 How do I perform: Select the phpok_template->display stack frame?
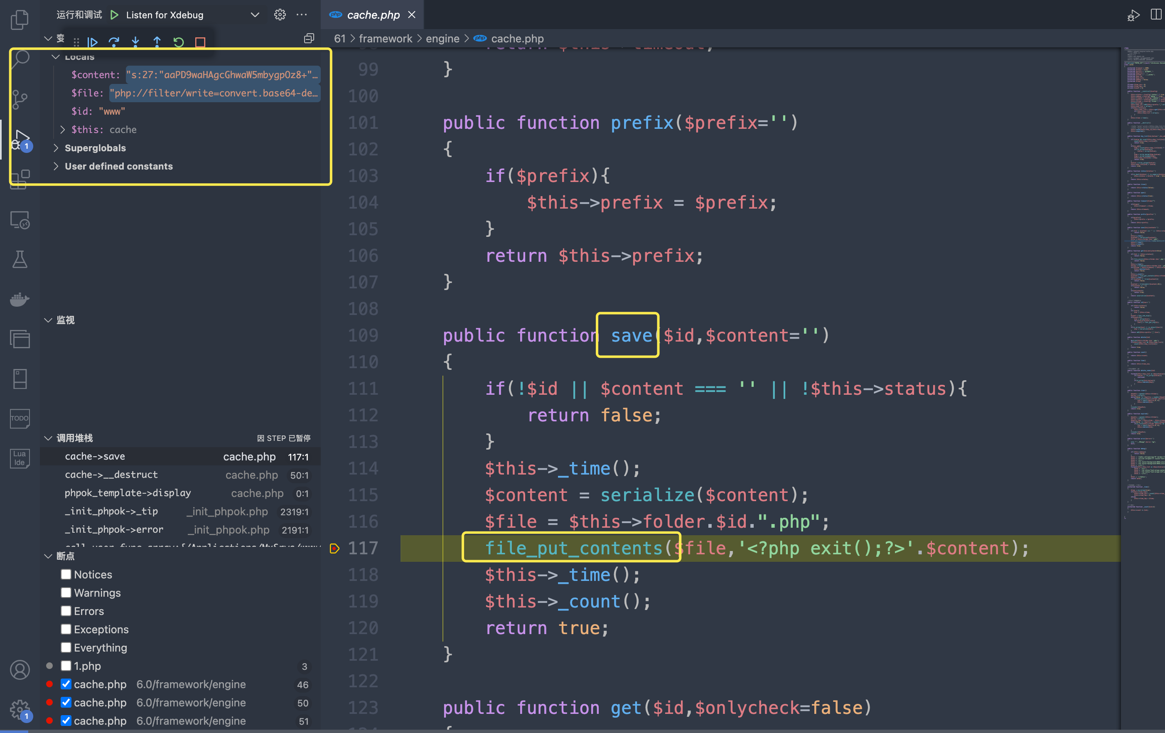click(128, 493)
